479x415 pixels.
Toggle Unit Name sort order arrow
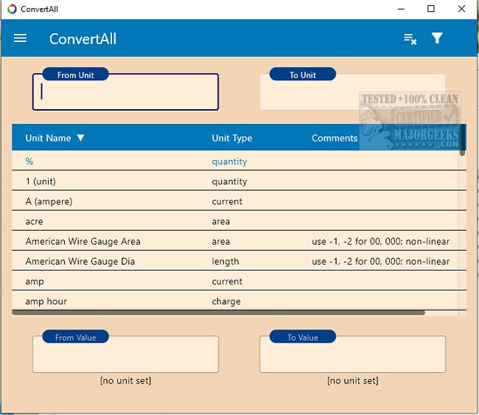[81, 138]
